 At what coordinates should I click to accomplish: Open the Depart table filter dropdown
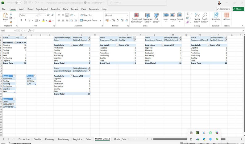pyautogui.click(x=14, y=76)
